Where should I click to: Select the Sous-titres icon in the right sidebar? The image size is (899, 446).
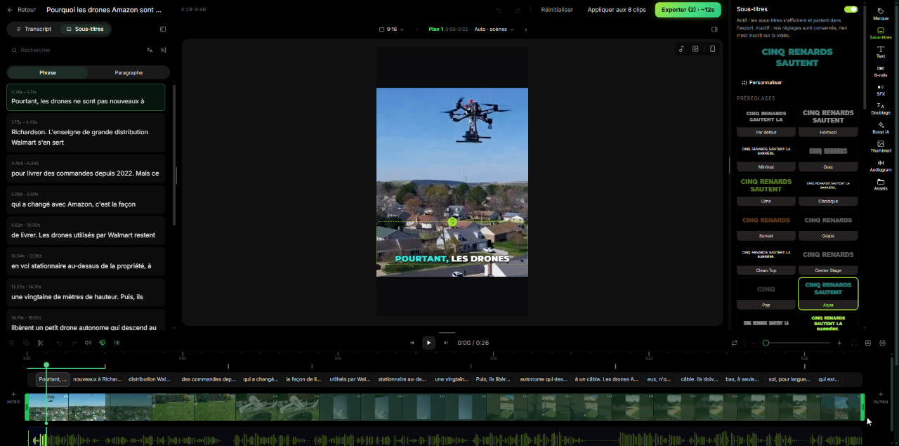point(881,33)
